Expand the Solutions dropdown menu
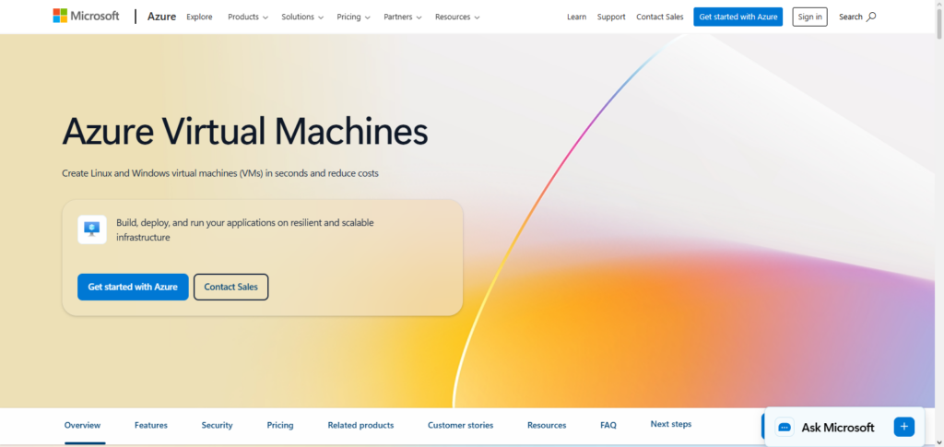 (302, 17)
